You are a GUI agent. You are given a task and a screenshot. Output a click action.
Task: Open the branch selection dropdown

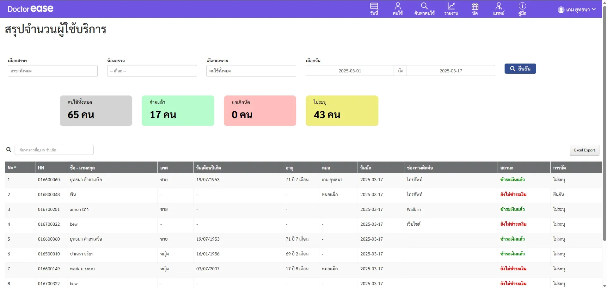click(x=53, y=71)
